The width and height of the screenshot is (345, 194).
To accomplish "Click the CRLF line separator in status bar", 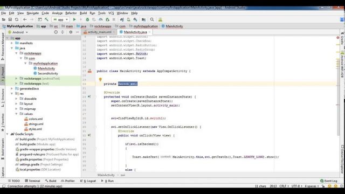I will pyautogui.click(x=284, y=186).
